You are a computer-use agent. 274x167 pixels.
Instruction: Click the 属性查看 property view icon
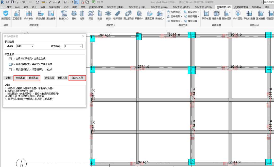tap(51, 13)
